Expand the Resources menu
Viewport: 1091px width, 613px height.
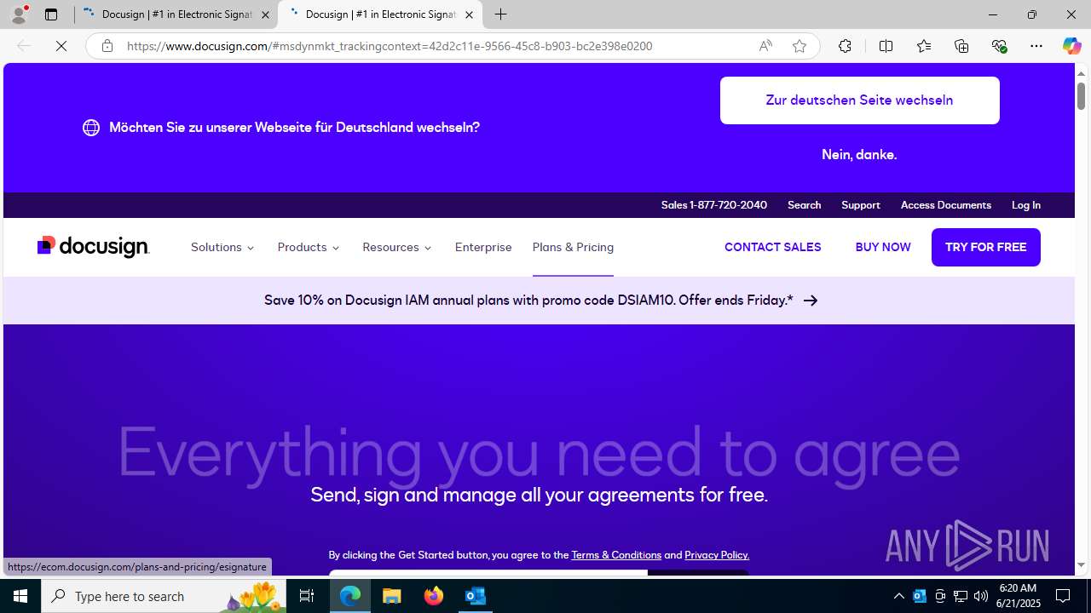(x=397, y=247)
